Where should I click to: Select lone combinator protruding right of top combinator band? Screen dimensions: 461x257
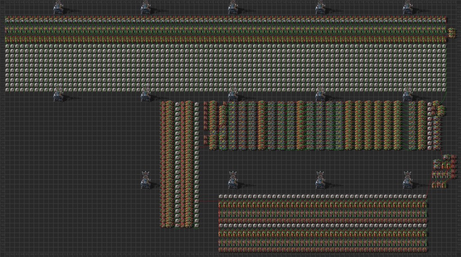(451, 33)
